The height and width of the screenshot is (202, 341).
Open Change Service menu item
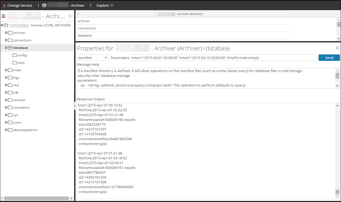click(x=19, y=5)
